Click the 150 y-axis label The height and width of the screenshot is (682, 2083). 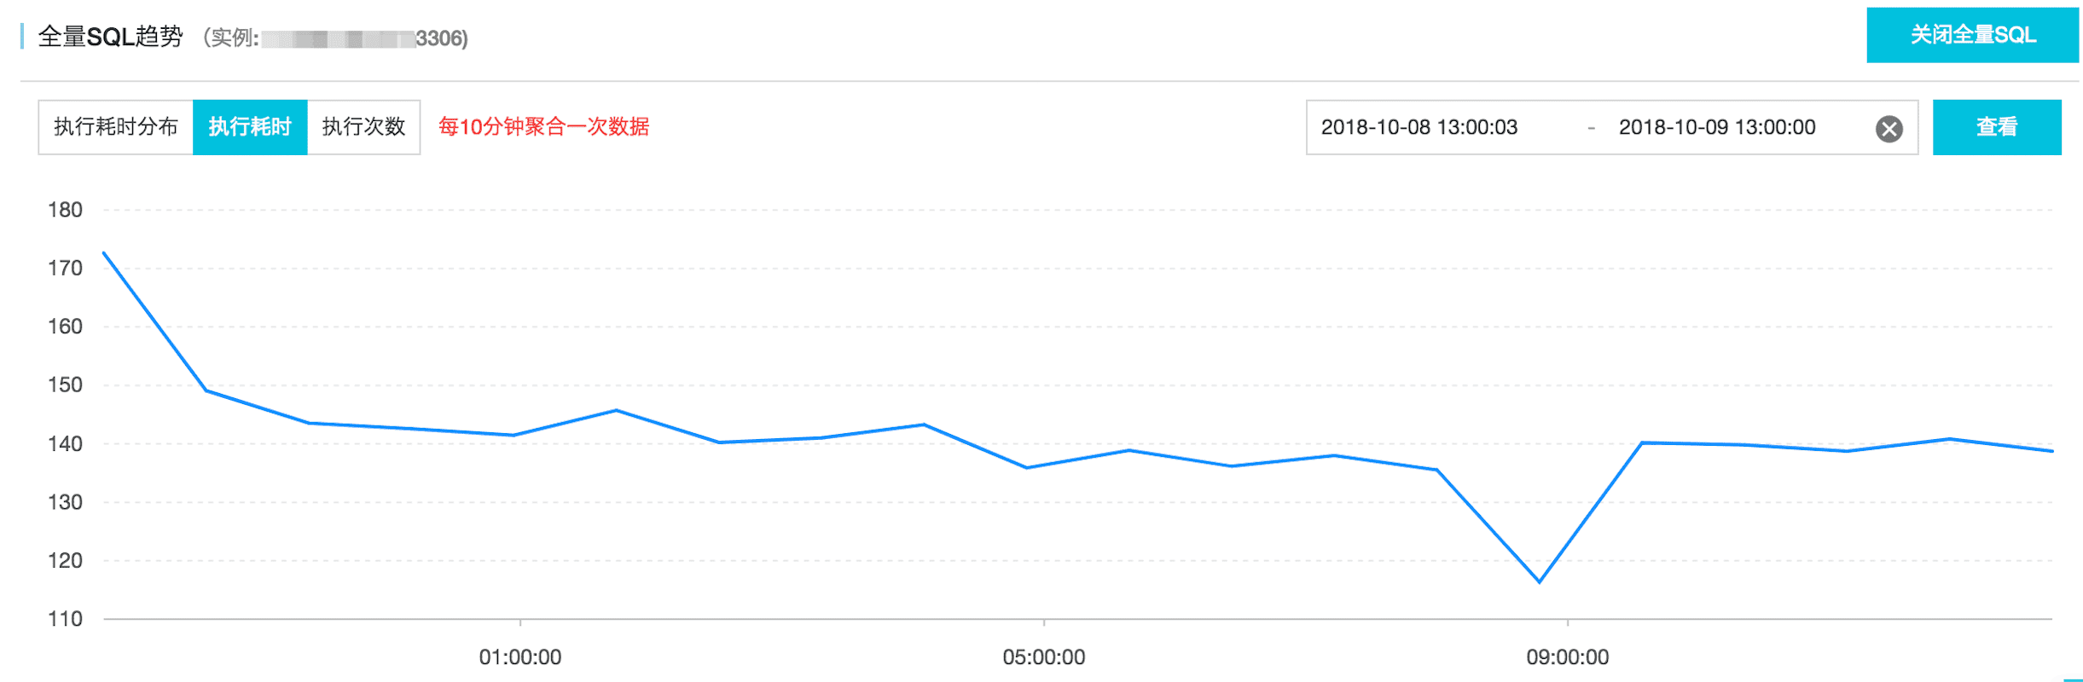point(65,384)
